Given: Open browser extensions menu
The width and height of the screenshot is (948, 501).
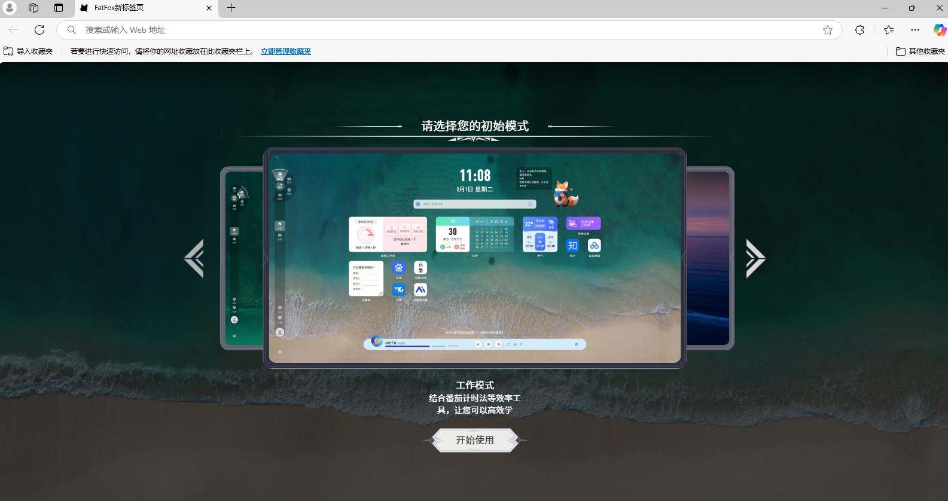Looking at the screenshot, I should (859, 30).
